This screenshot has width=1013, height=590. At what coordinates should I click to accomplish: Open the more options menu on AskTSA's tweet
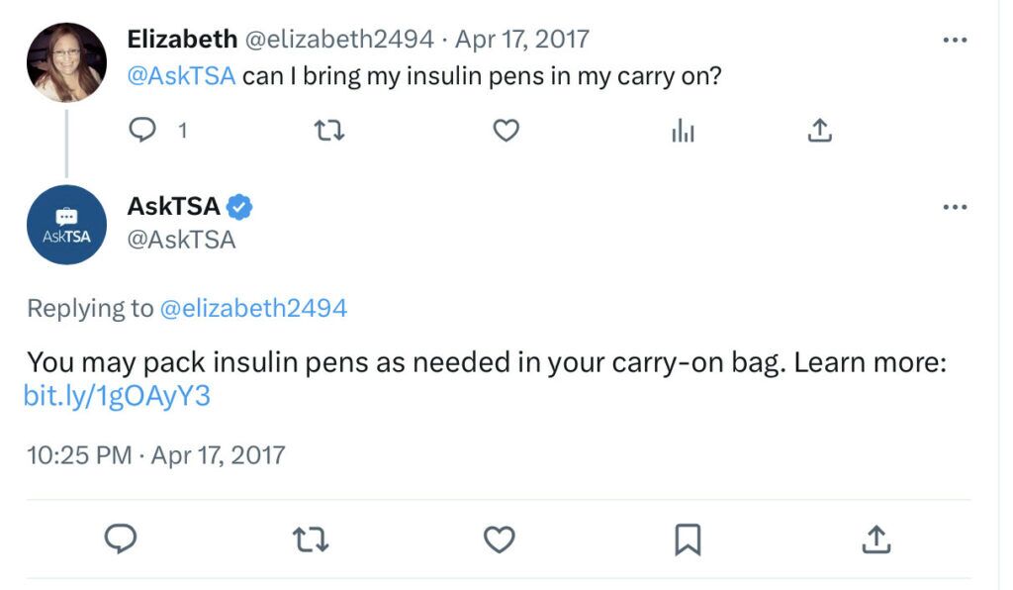point(956,206)
